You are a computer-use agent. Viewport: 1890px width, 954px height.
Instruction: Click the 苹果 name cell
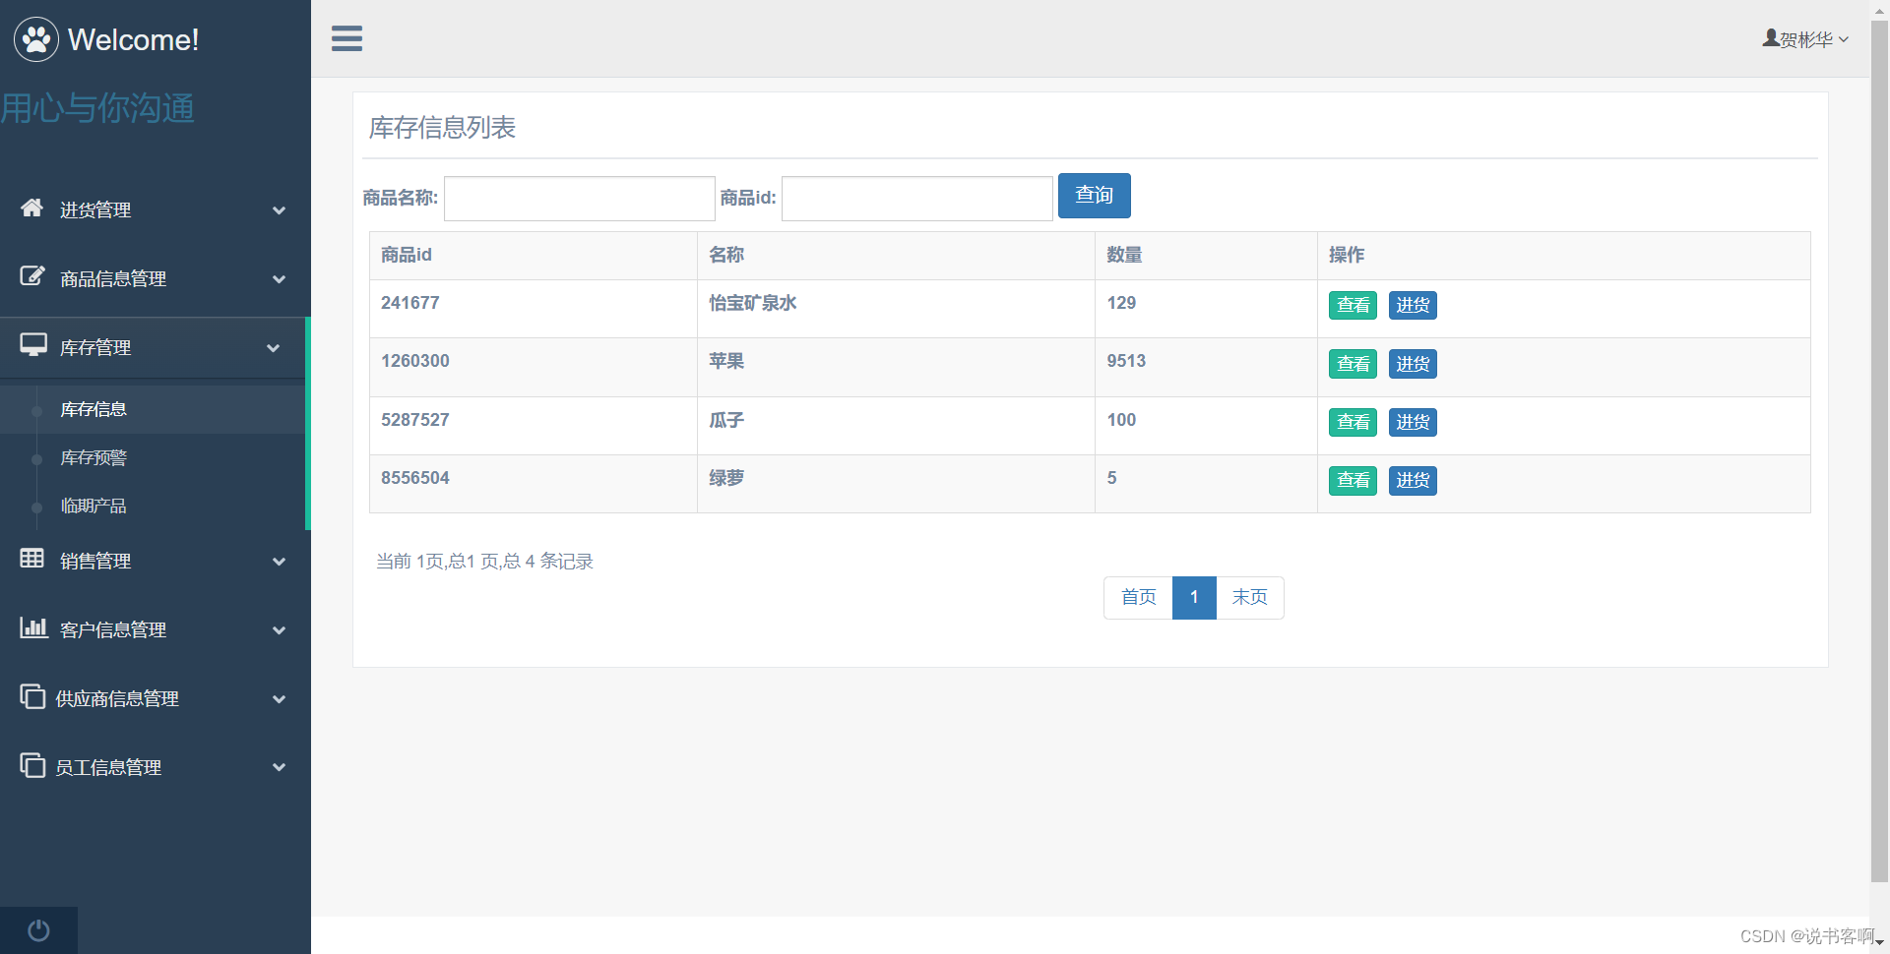tap(896, 367)
